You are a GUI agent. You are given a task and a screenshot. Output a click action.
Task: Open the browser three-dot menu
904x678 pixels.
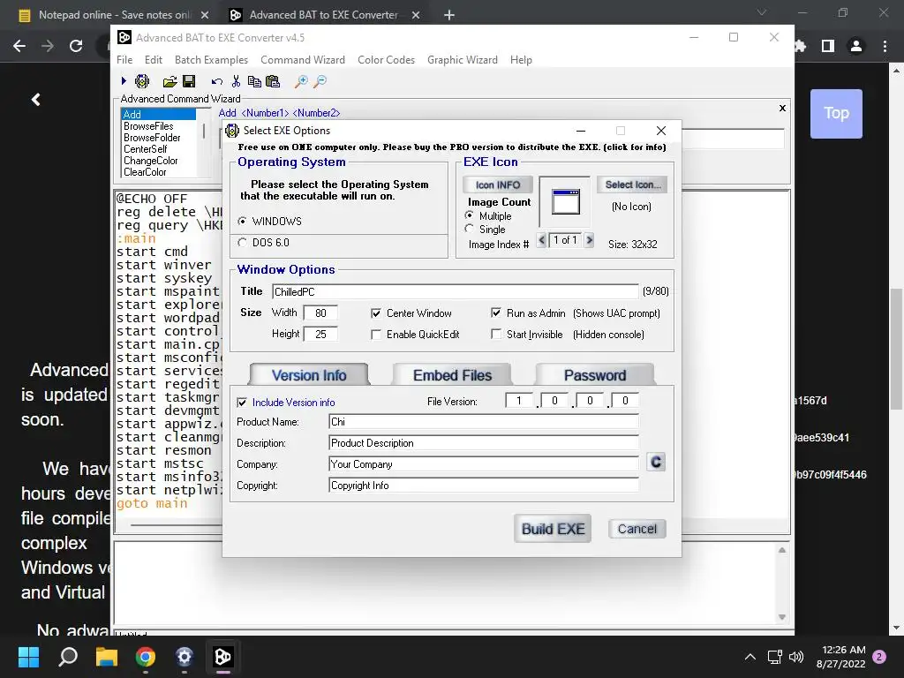pyautogui.click(x=885, y=46)
